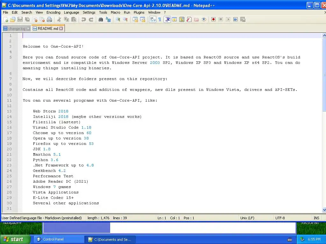
Task: Print the document with the printer icon
Action: pyautogui.click(x=49, y=19)
